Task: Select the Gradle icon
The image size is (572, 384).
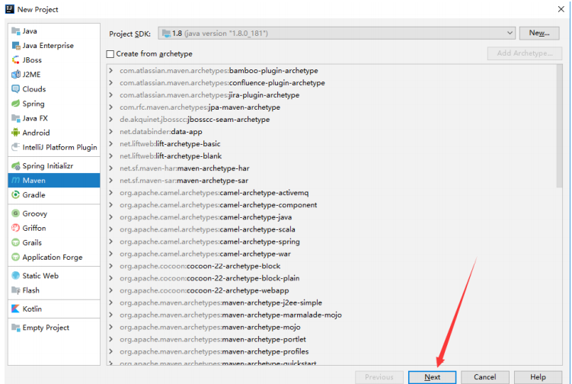Action: 16,195
